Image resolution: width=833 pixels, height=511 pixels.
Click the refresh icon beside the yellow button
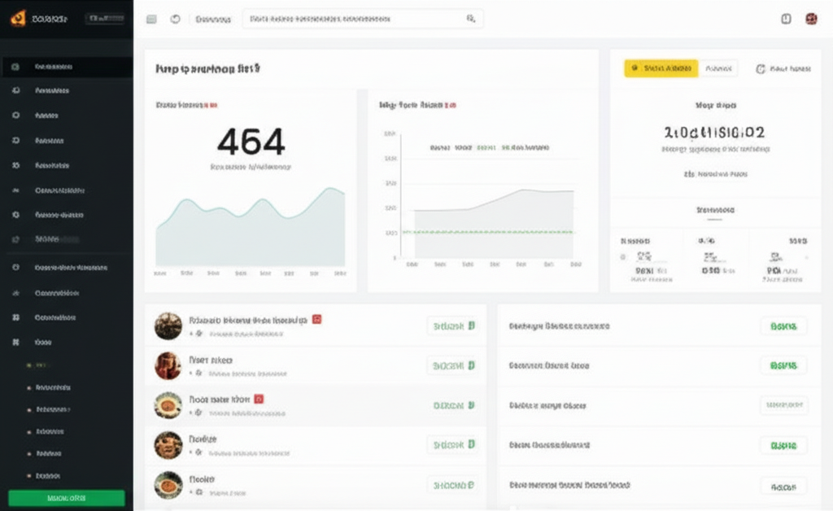pyautogui.click(x=761, y=69)
